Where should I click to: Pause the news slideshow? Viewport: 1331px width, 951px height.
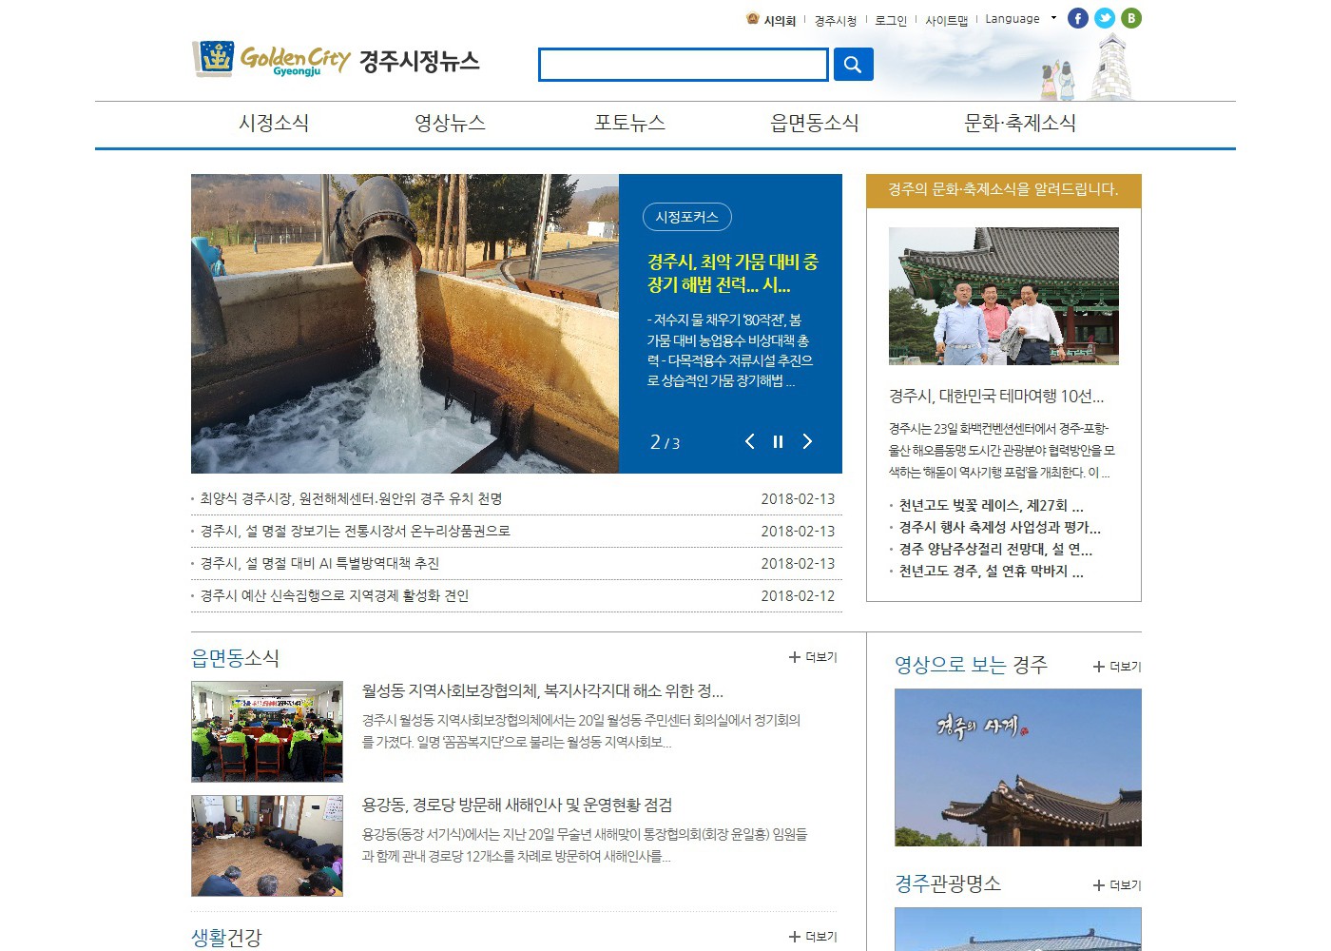[778, 441]
